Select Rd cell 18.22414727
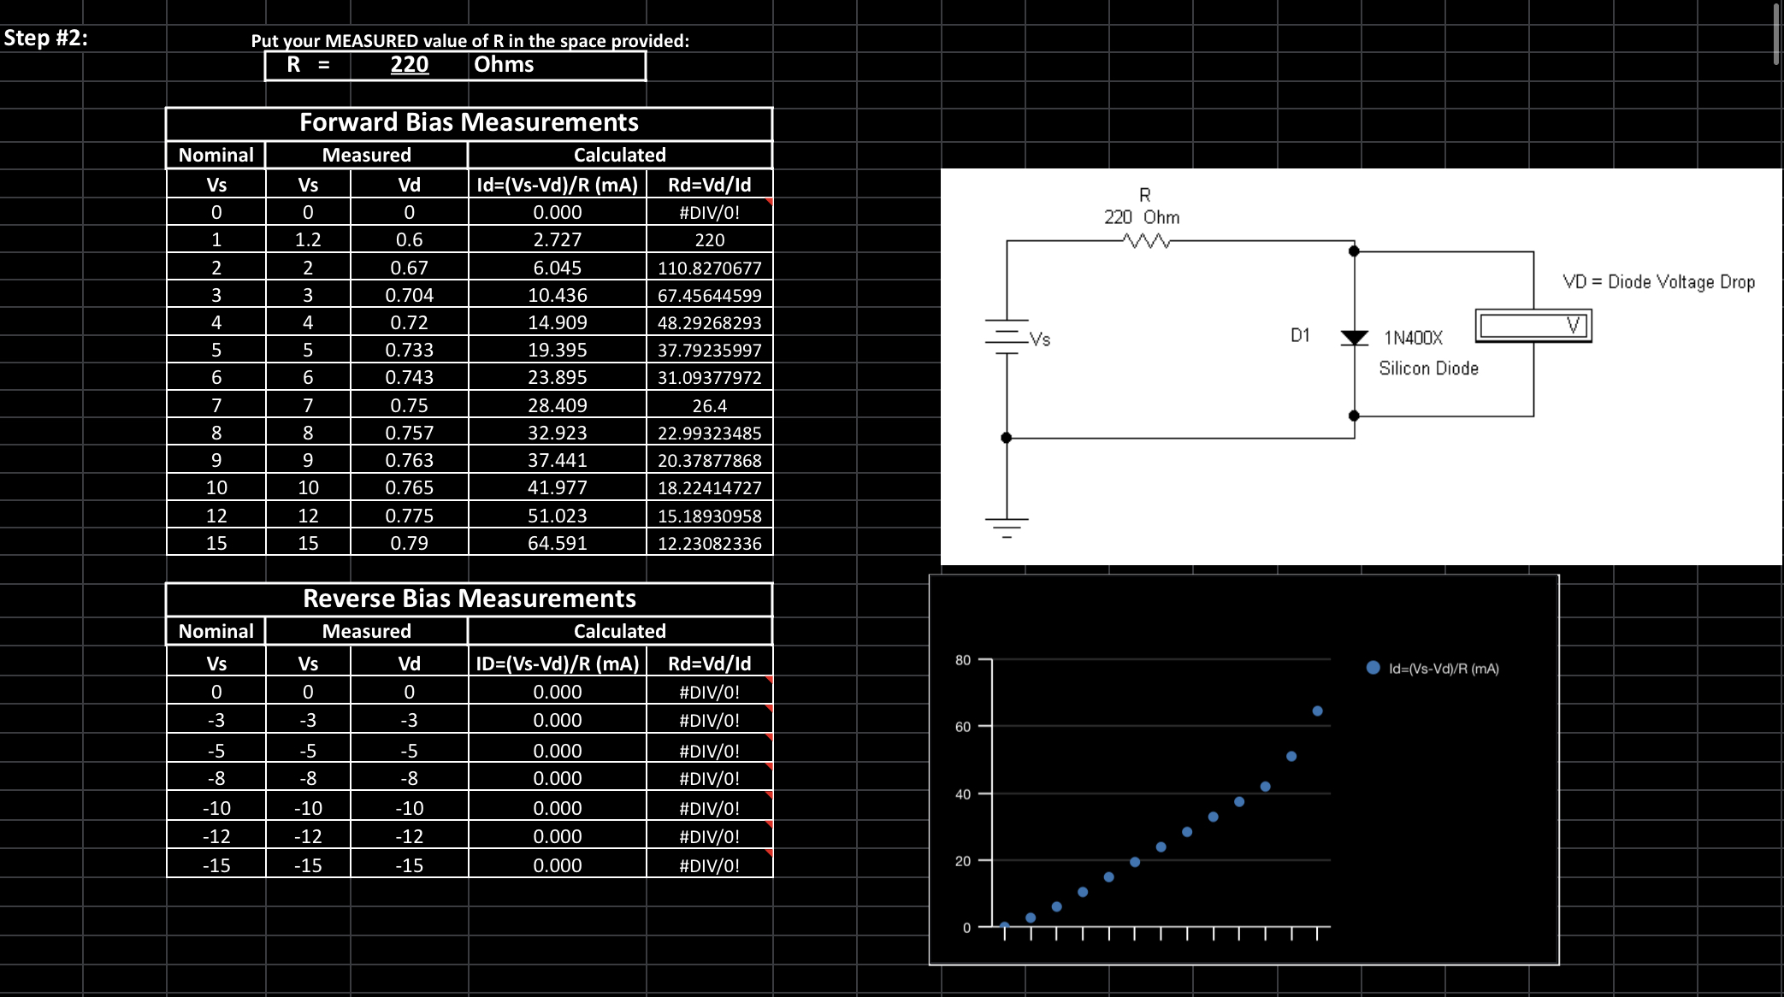 click(x=710, y=487)
